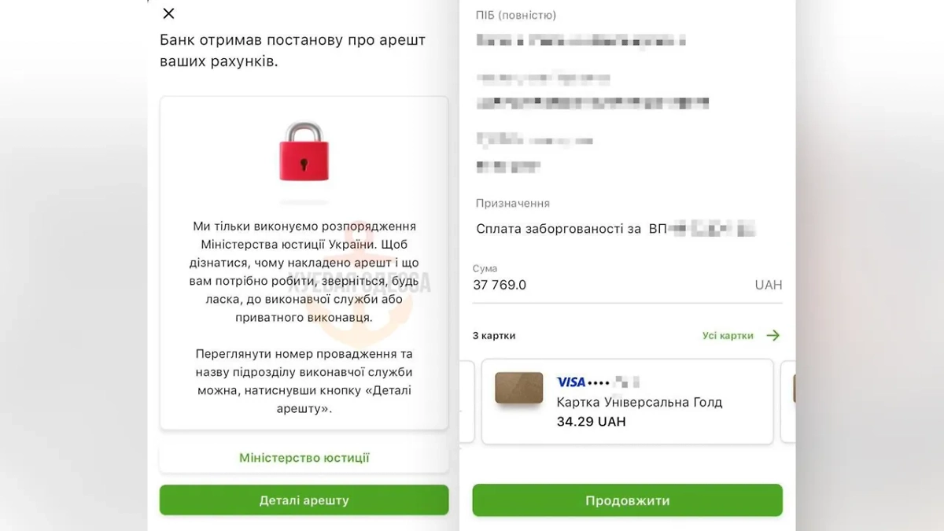Viewport: 944px width, 531px height.
Task: Select the VISA logo on the card
Action: 570,382
